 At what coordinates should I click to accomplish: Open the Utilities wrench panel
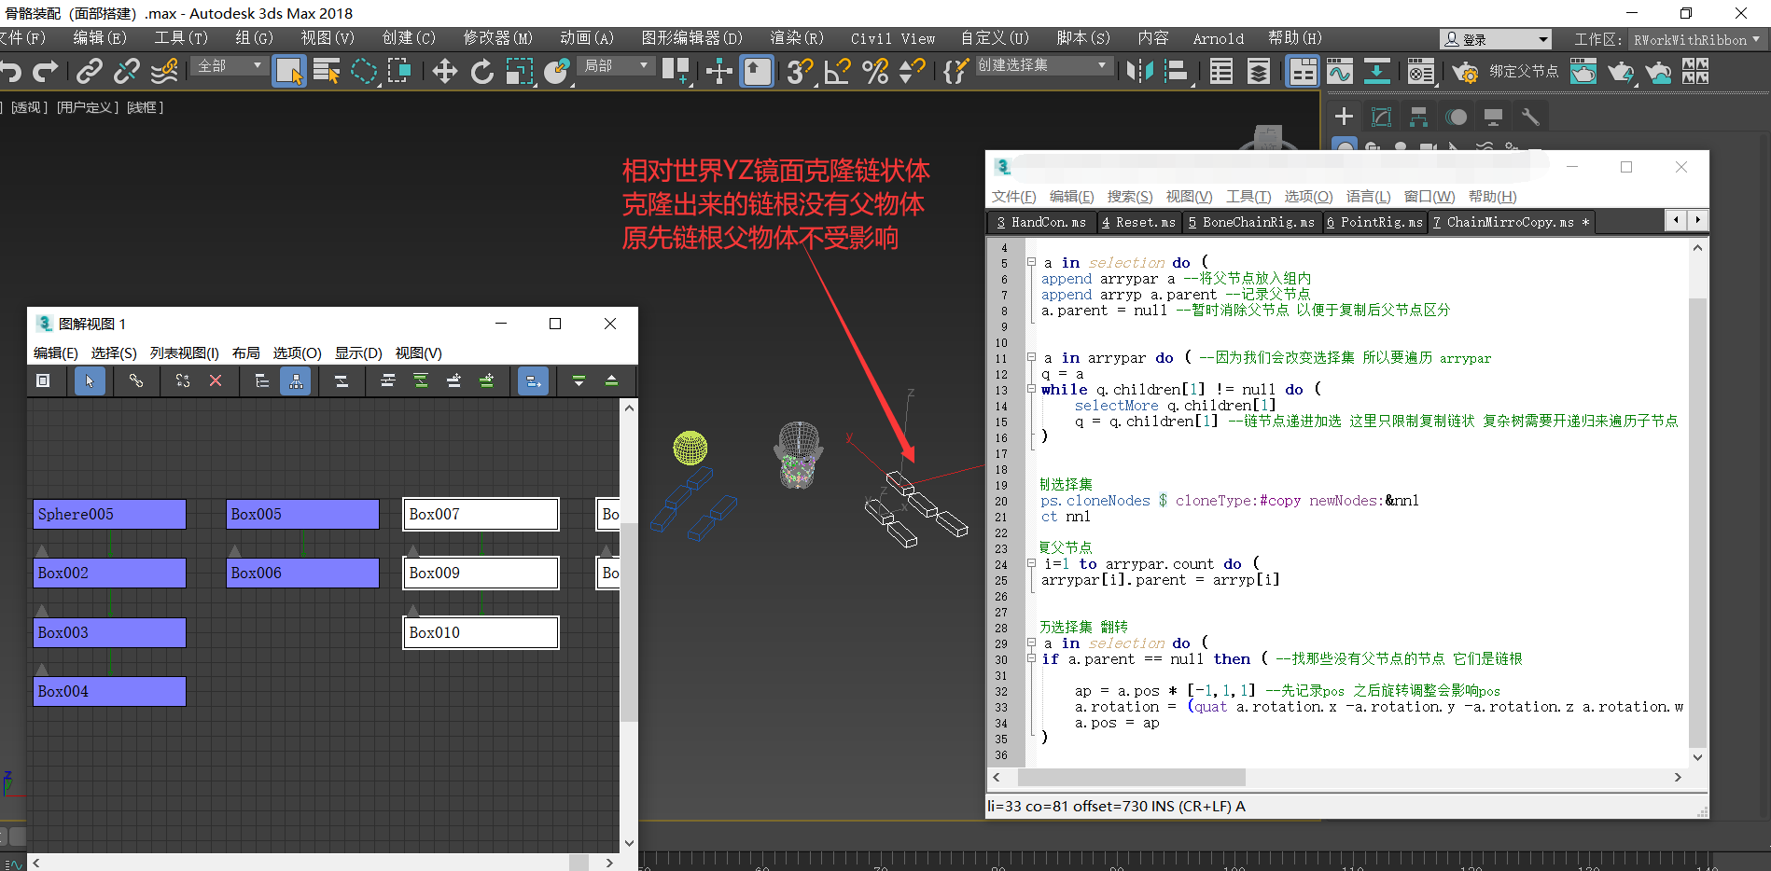pos(1530,117)
